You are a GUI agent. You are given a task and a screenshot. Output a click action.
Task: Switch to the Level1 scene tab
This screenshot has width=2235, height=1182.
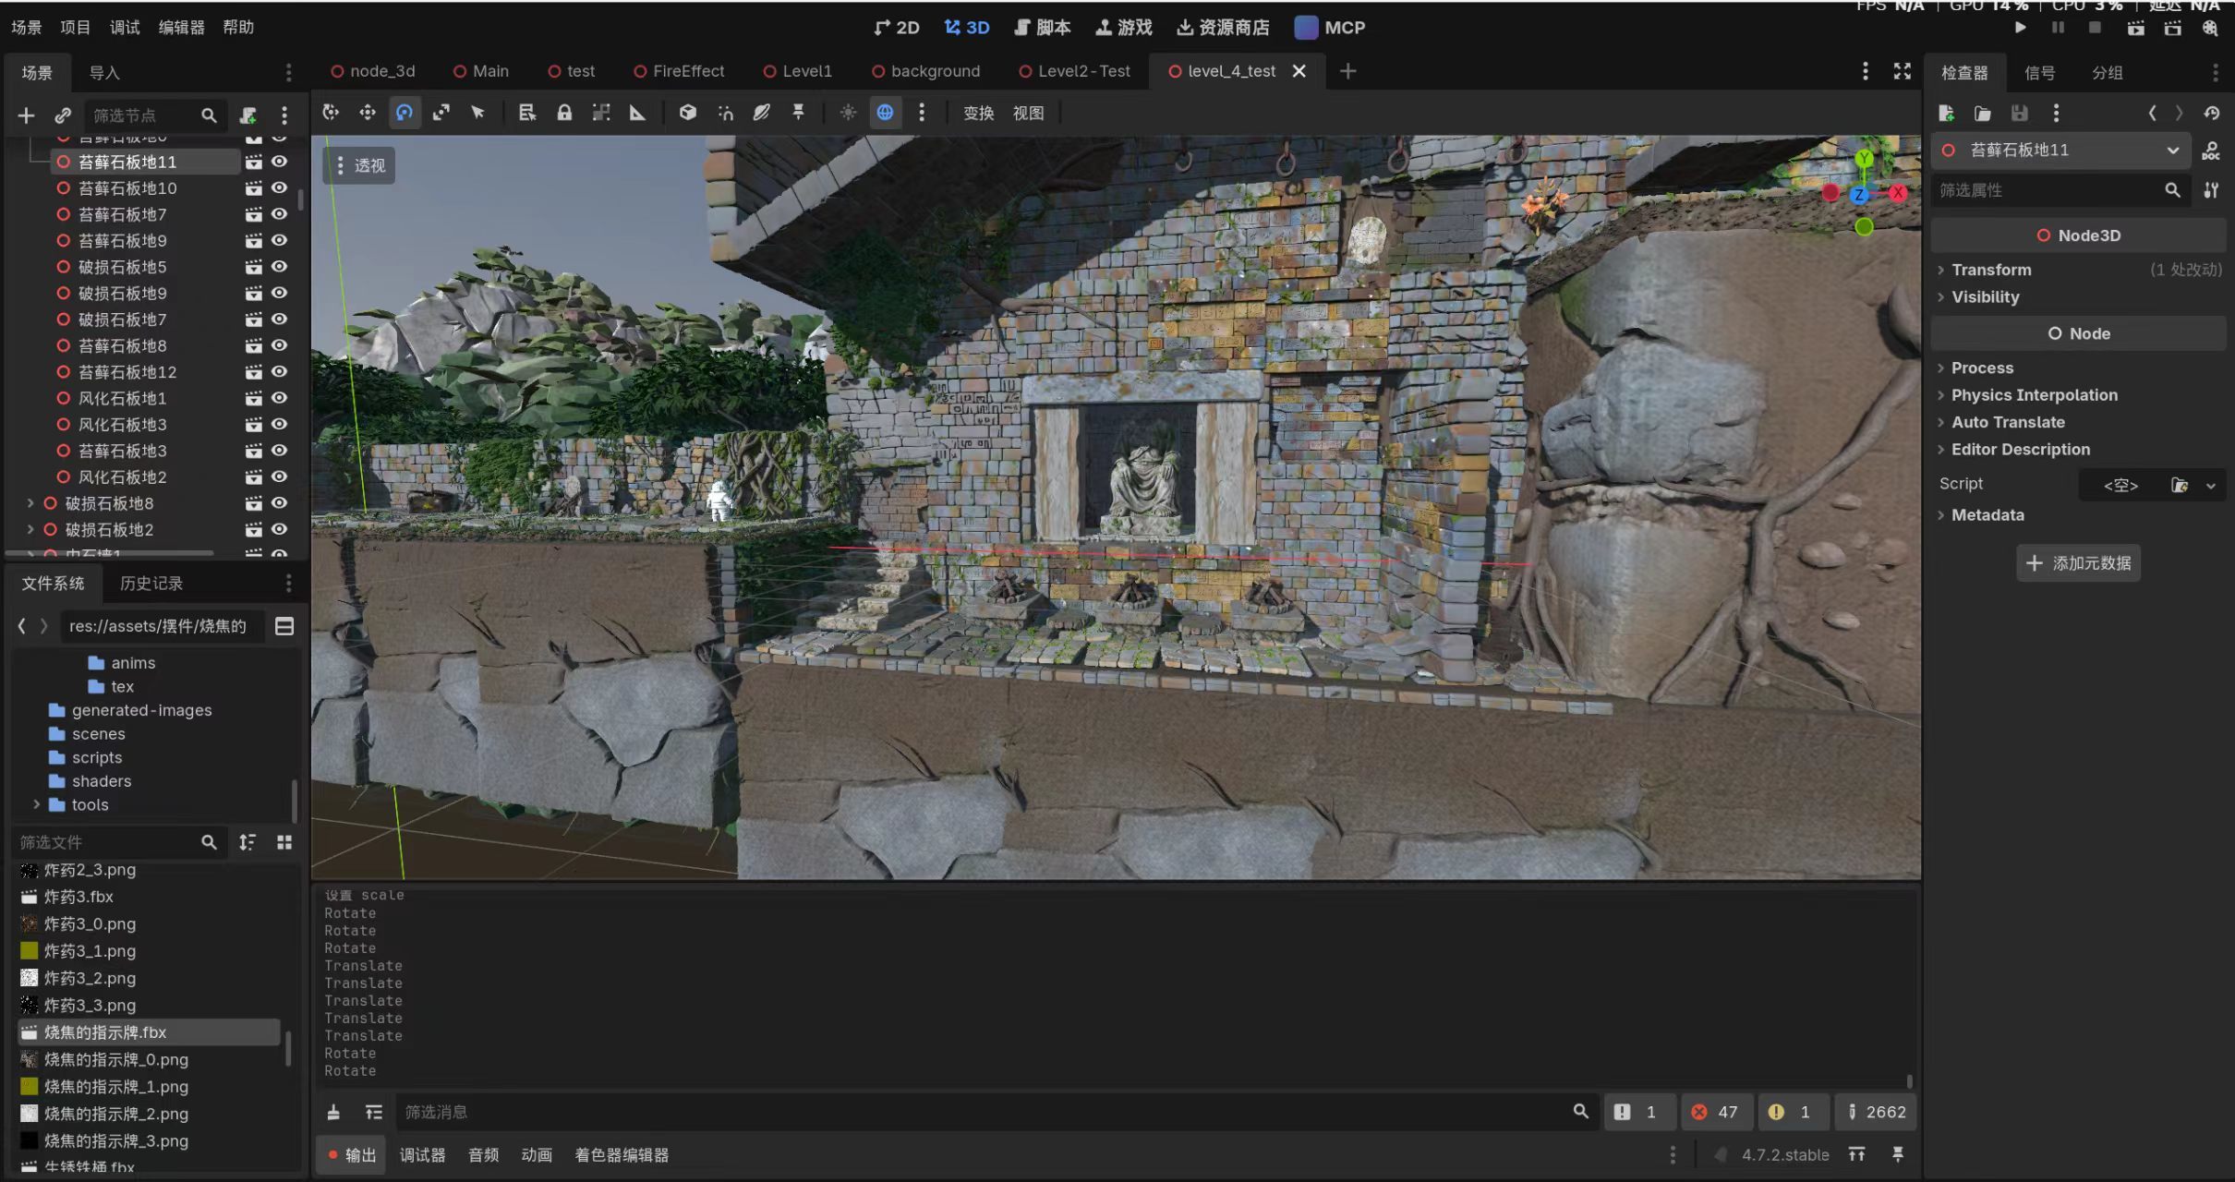coord(798,71)
